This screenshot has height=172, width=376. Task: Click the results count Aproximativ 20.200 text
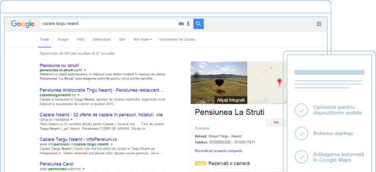77,54
